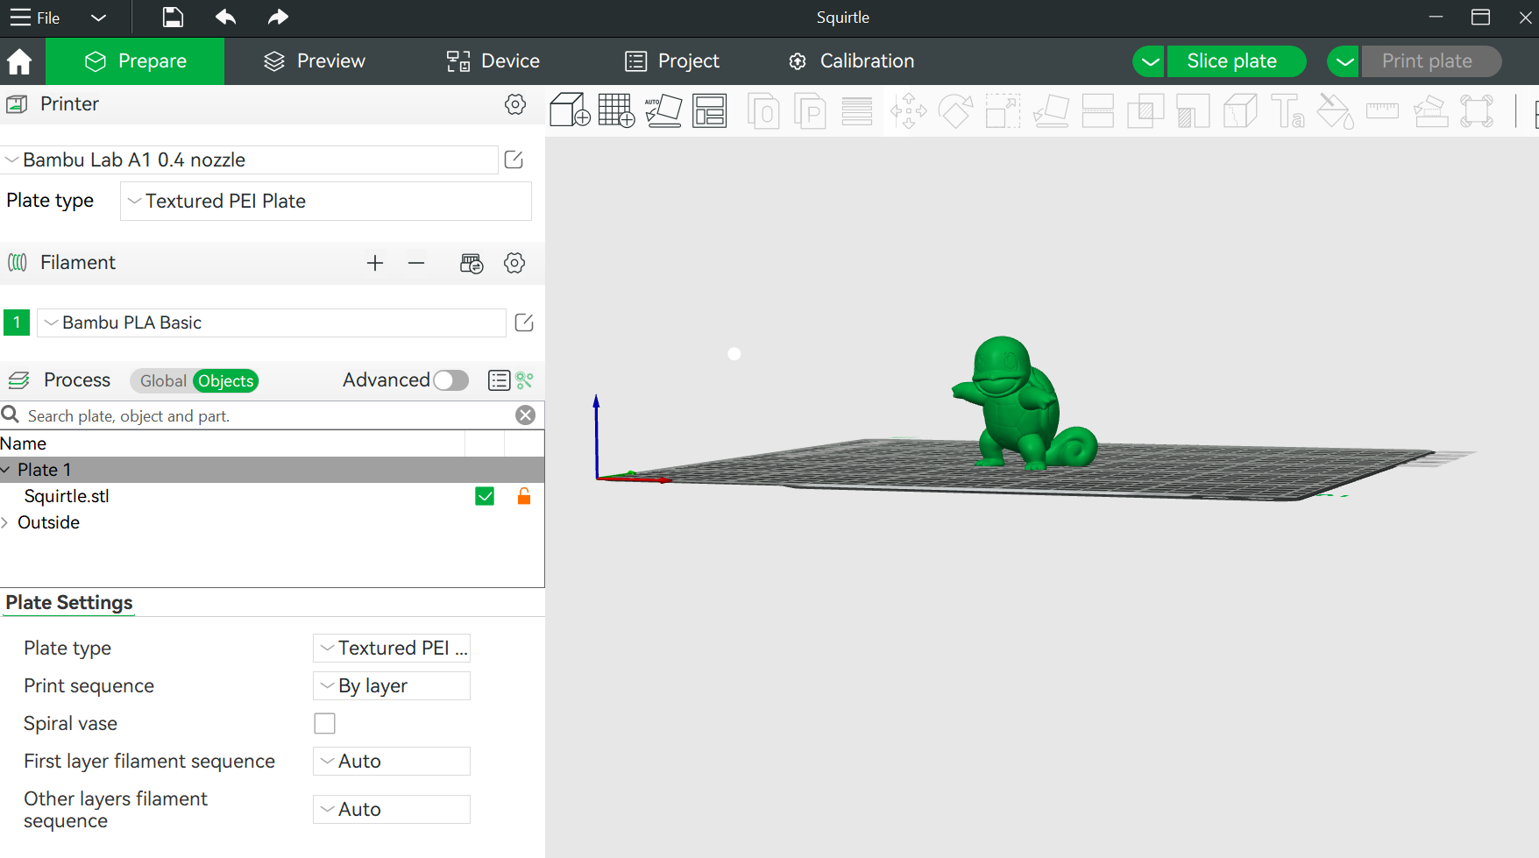Screen dimensions: 1539x858
Task: Open the Slice plate options arrow
Action: click(1149, 61)
